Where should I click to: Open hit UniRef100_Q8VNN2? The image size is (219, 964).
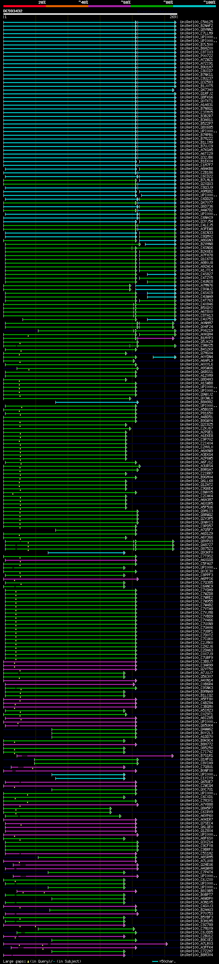tap(196, 29)
